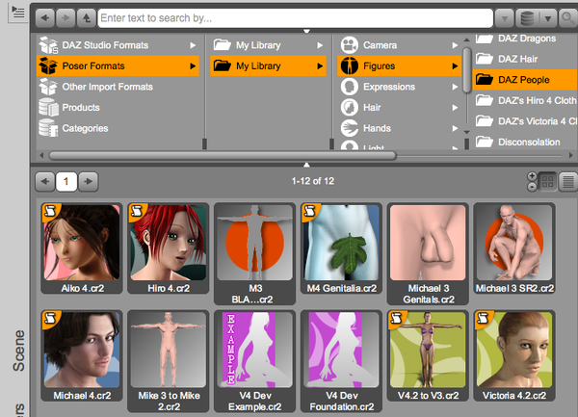Screen dimensions: 578x417
Task: Click the magnifying glass search button
Action: (x=568, y=18)
